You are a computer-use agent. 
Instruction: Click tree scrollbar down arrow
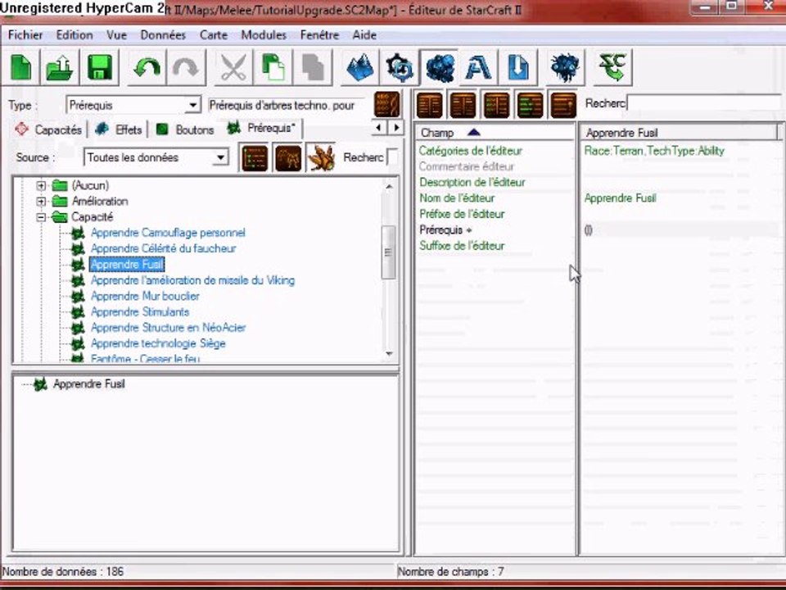[x=388, y=354]
